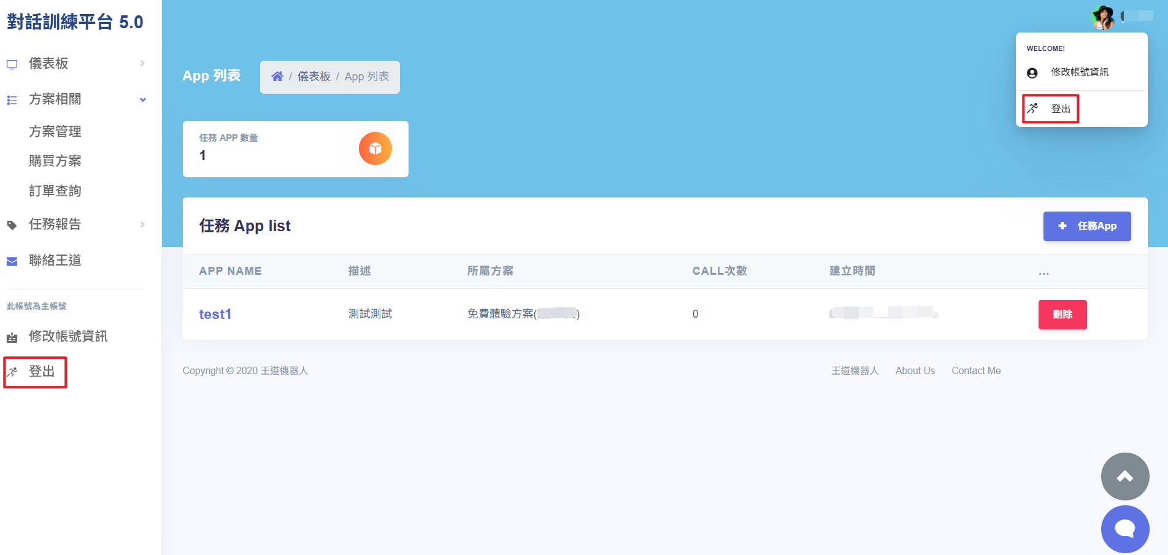The image size is (1168, 555).
Task: Click the orange cube icon on the APP count card
Action: pos(375,148)
